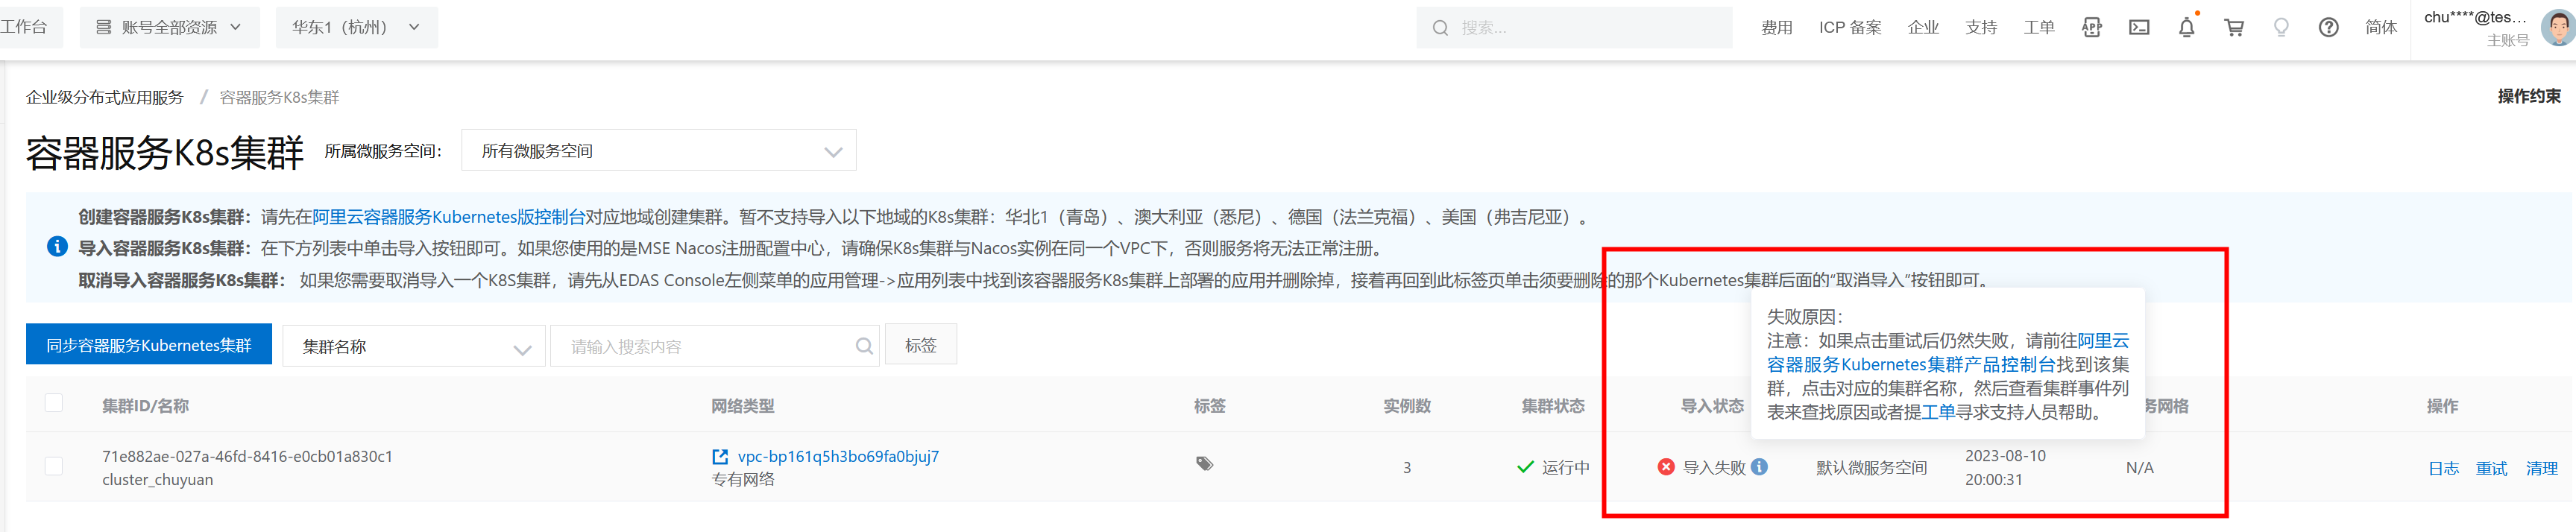
Task: Expand the 账号全部资源 dropdown
Action: pos(169,27)
